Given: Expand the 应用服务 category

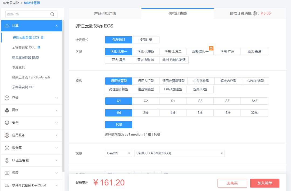Looking at the screenshot, I should (56, 135).
